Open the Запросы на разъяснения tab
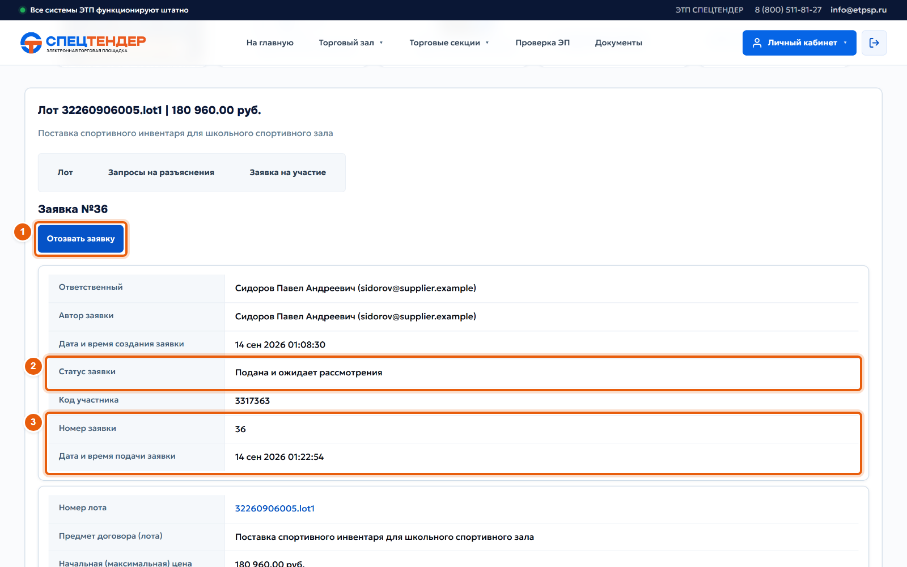Screen dimensions: 907x567 tap(161, 172)
